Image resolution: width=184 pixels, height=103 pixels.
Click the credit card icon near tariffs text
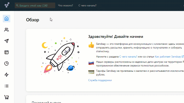point(91,72)
